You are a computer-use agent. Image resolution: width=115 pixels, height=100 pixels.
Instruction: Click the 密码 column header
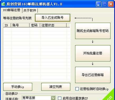(x=35, y=25)
